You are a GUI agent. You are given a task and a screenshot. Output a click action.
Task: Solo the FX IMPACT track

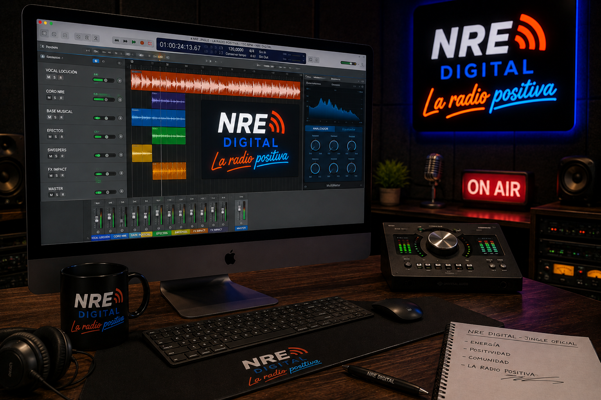[56, 176]
